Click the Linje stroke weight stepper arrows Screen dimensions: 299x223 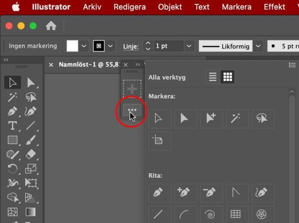point(148,46)
